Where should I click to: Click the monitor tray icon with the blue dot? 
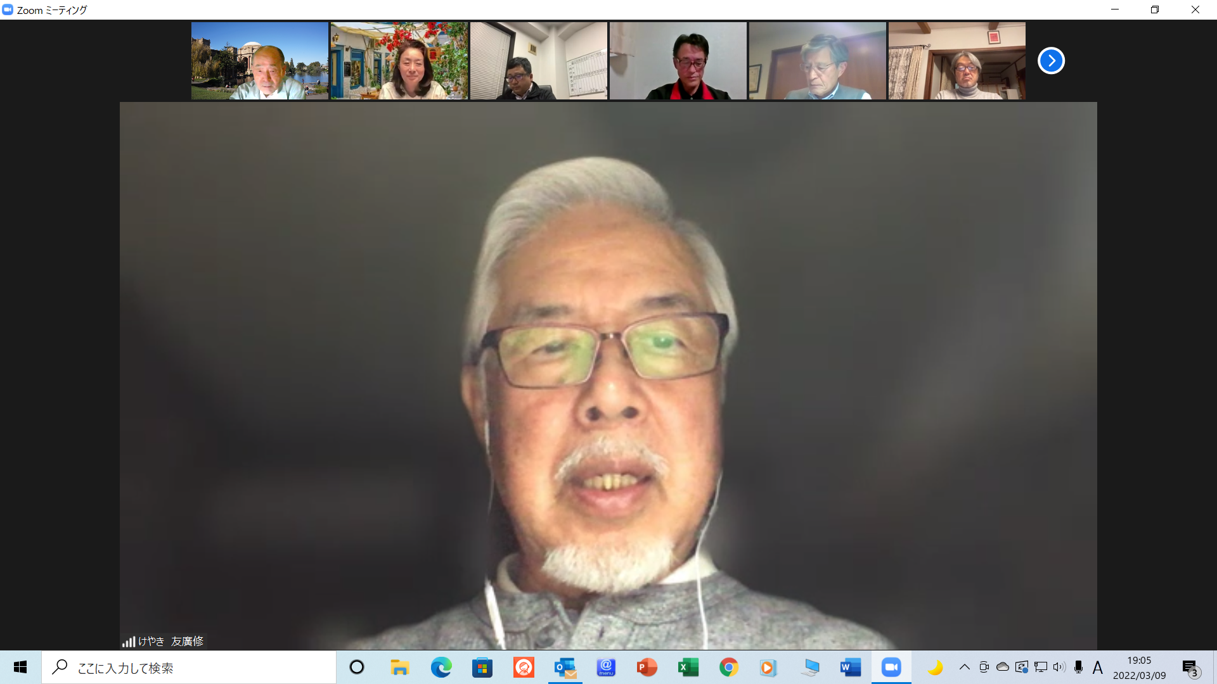[x=1022, y=667]
